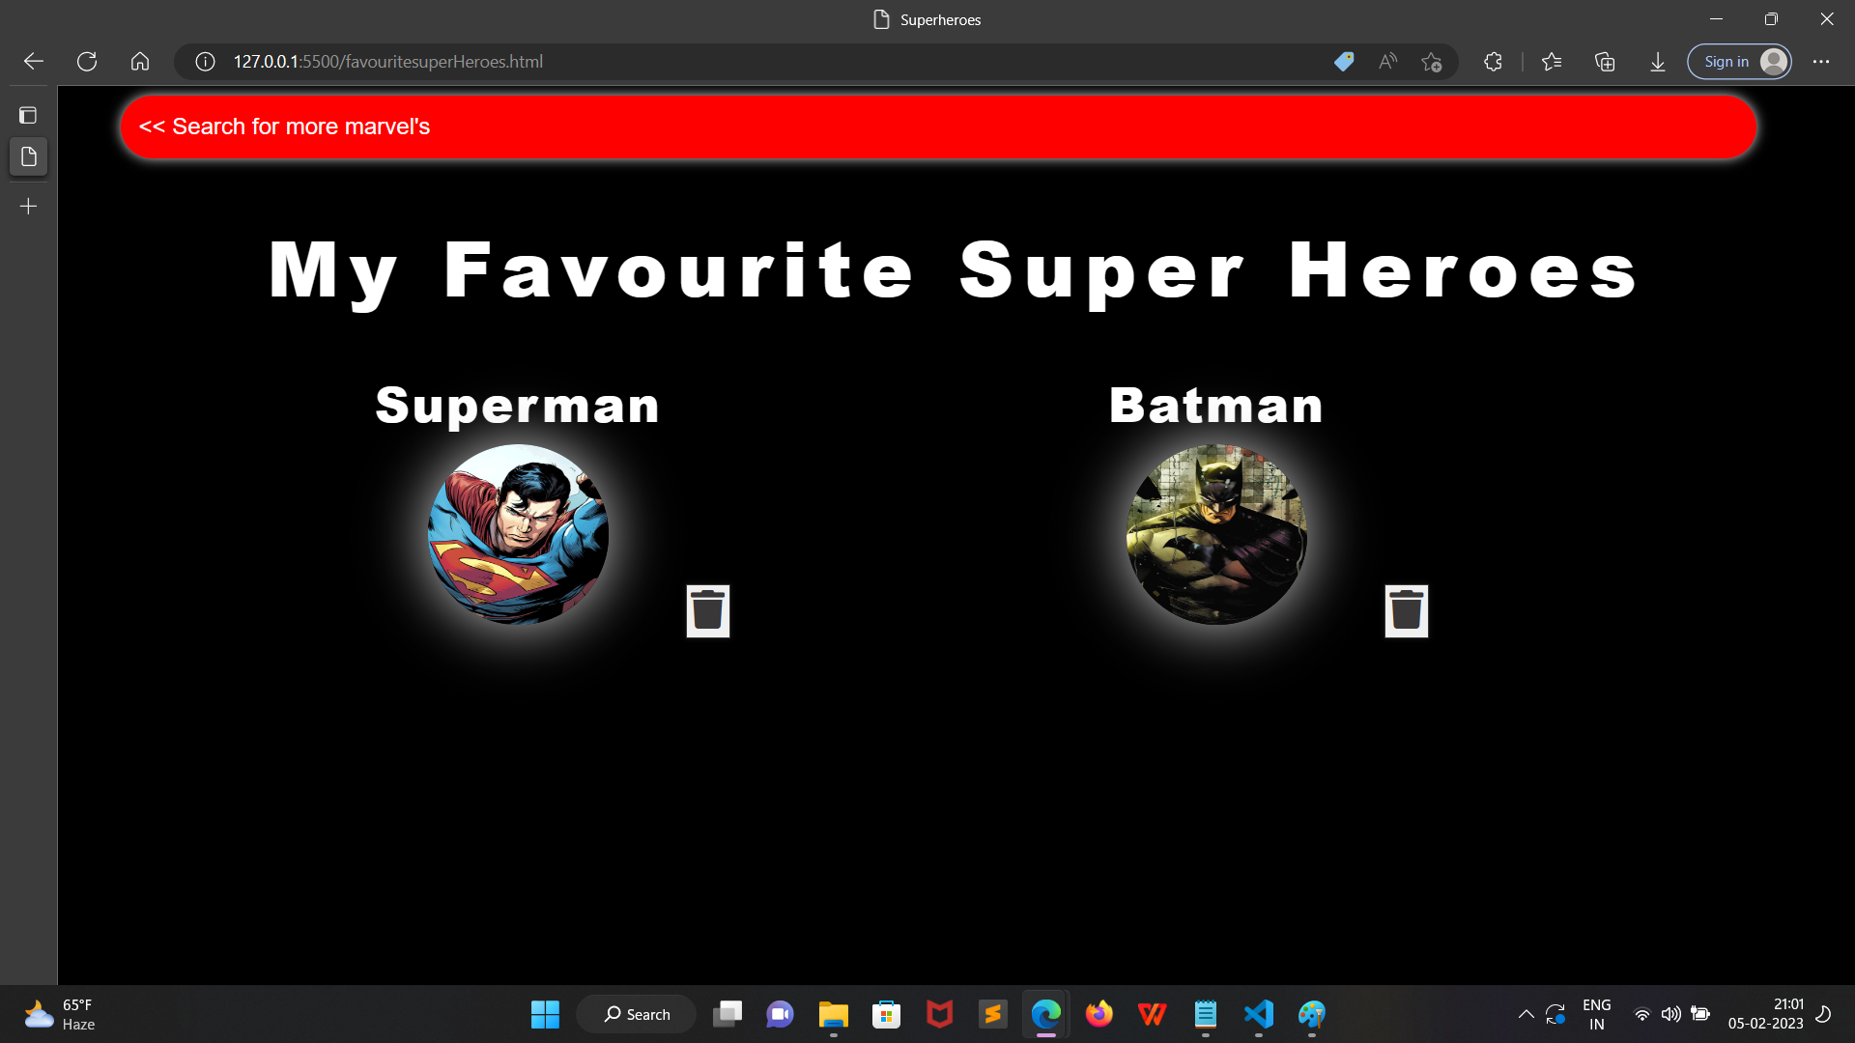Delete Superman using the trash icon

pos(708,610)
